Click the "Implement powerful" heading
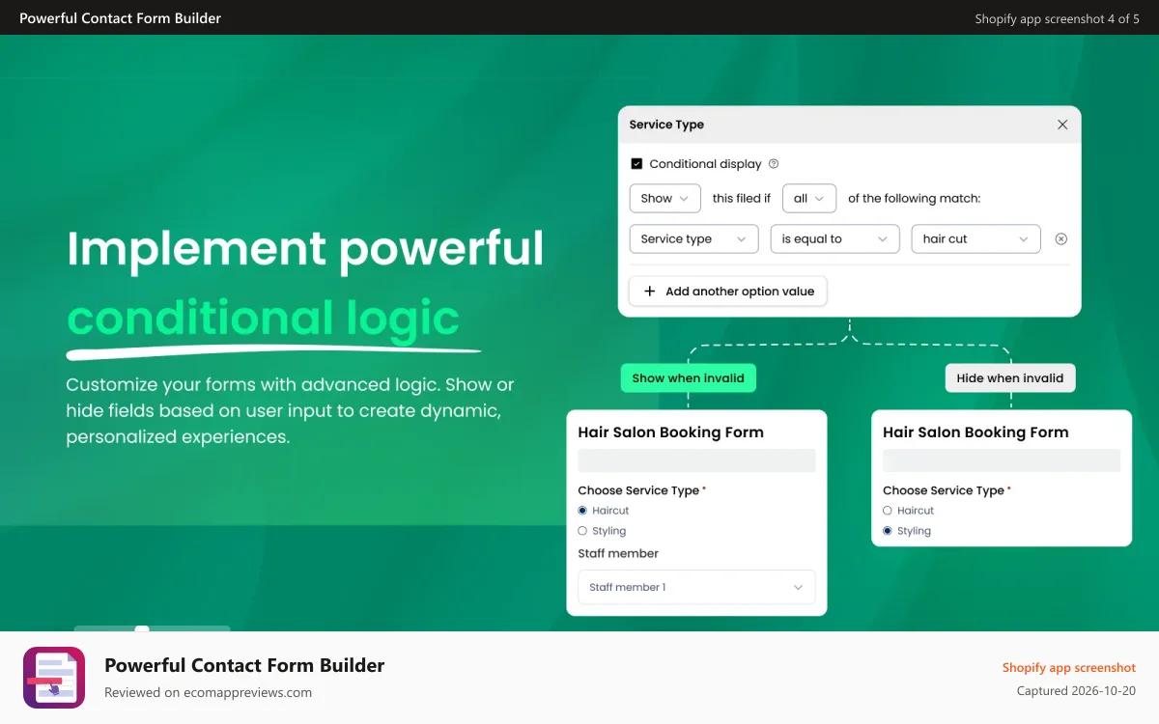 pos(305,248)
